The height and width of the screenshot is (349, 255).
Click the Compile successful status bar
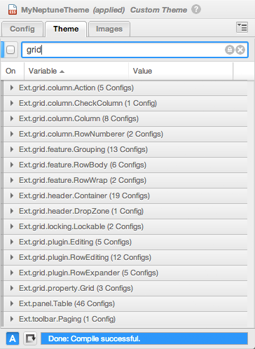(144, 338)
